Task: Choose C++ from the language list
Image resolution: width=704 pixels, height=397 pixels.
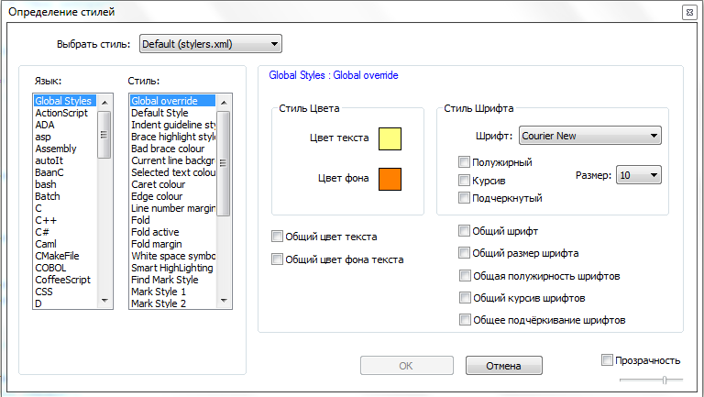Action: [x=46, y=220]
